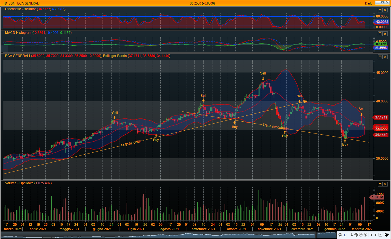Click the 35.2500 (-0.8000) price readout
Viewport: 391px width, 239px height.
point(202,3)
